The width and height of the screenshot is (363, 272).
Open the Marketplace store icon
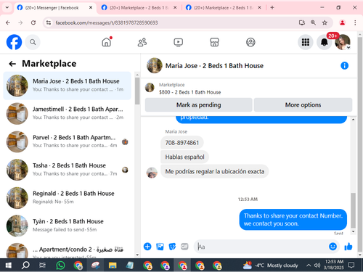[214, 42]
